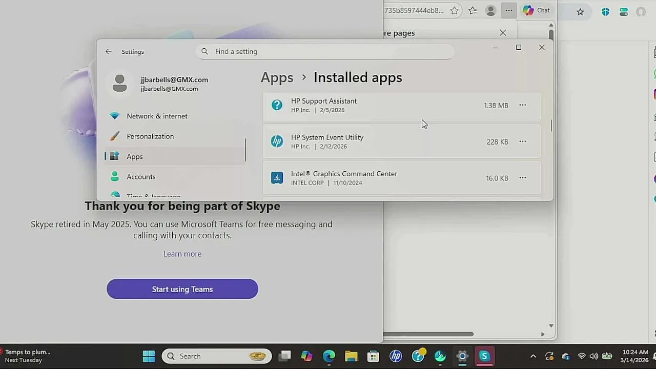Show hidden system tray icons
The image size is (656, 369).
click(x=533, y=356)
